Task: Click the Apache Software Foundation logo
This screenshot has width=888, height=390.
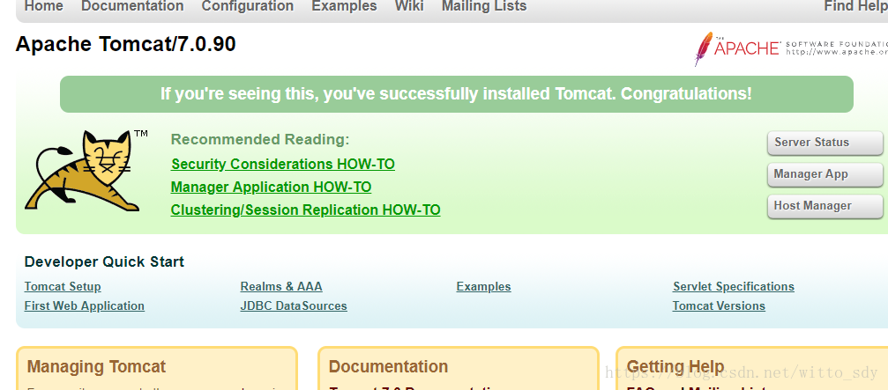Action: pos(791,48)
